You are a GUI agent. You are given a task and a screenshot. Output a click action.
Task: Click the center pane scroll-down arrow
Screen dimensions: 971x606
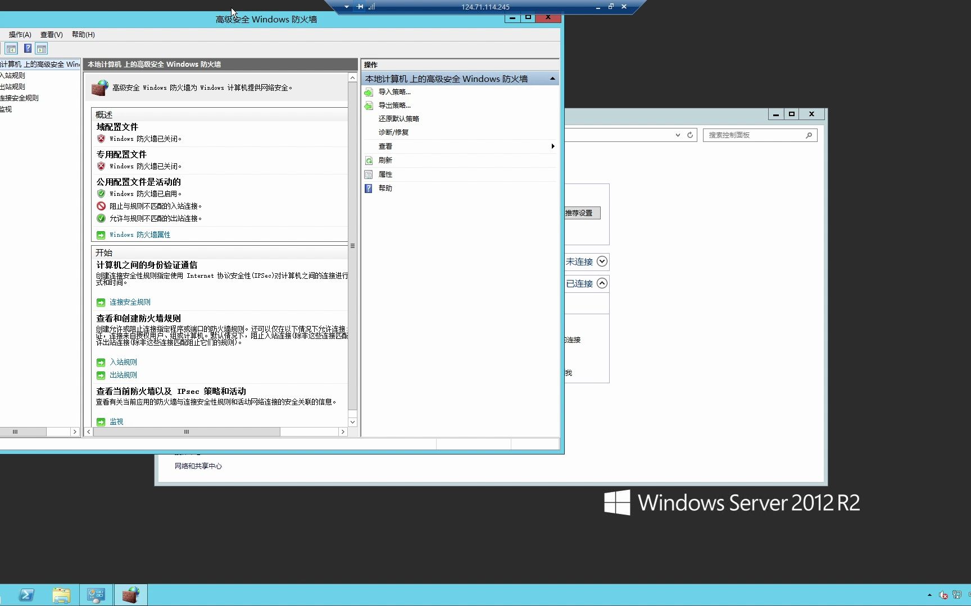pyautogui.click(x=352, y=422)
